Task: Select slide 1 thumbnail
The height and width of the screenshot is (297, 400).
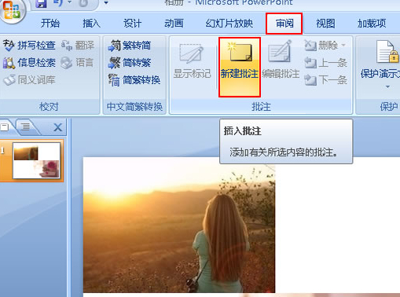Action: pos(36,160)
